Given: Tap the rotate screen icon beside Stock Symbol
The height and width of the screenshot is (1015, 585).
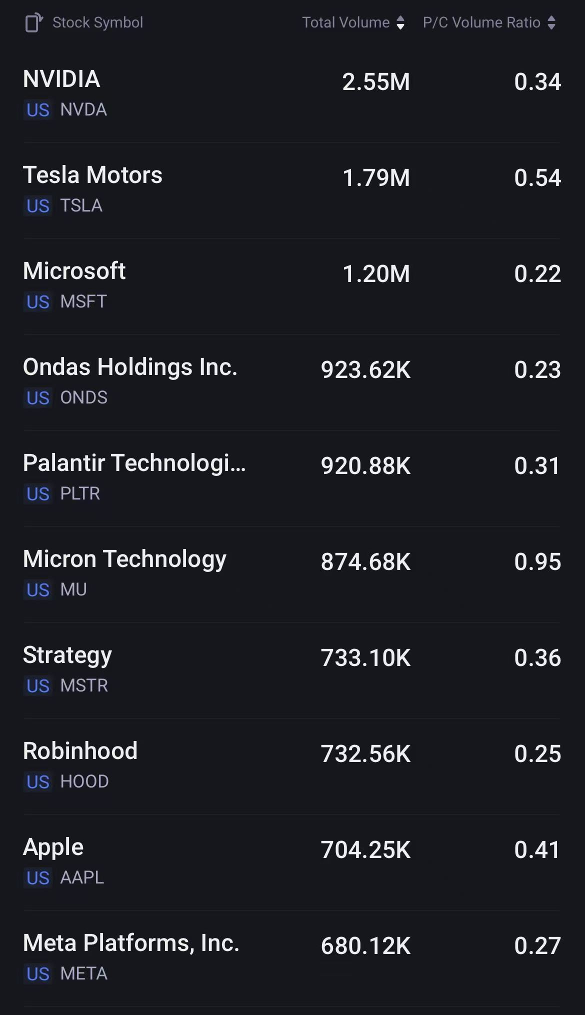Looking at the screenshot, I should (34, 22).
